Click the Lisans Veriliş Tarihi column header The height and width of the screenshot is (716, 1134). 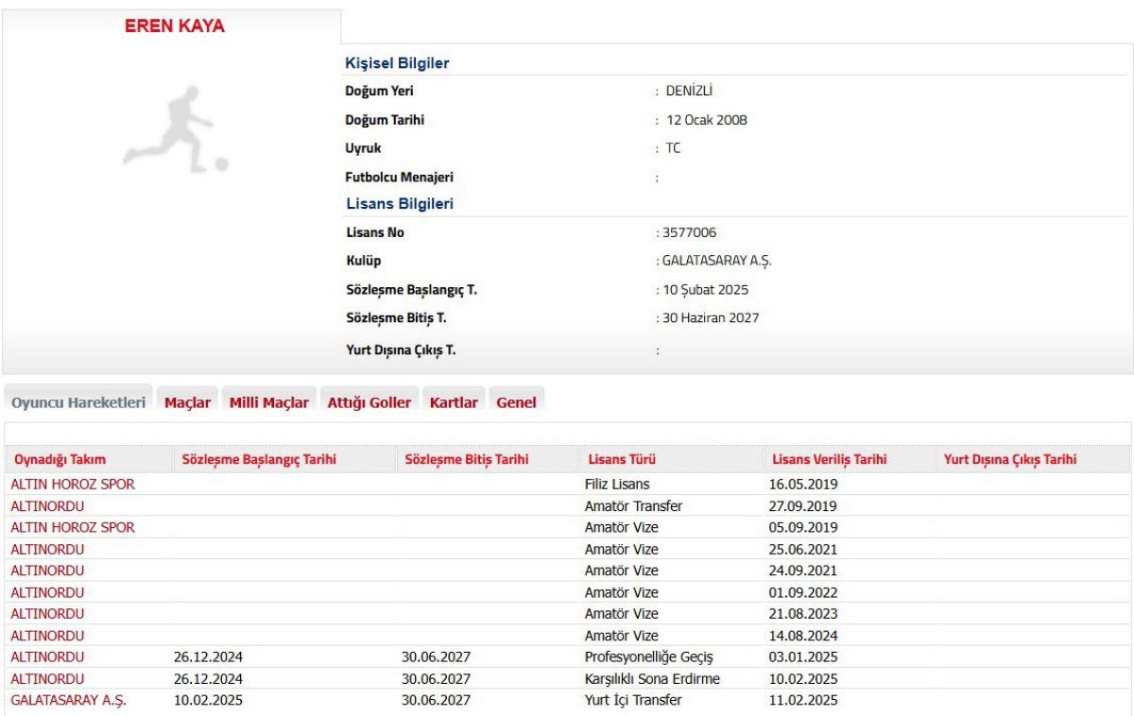click(x=829, y=460)
